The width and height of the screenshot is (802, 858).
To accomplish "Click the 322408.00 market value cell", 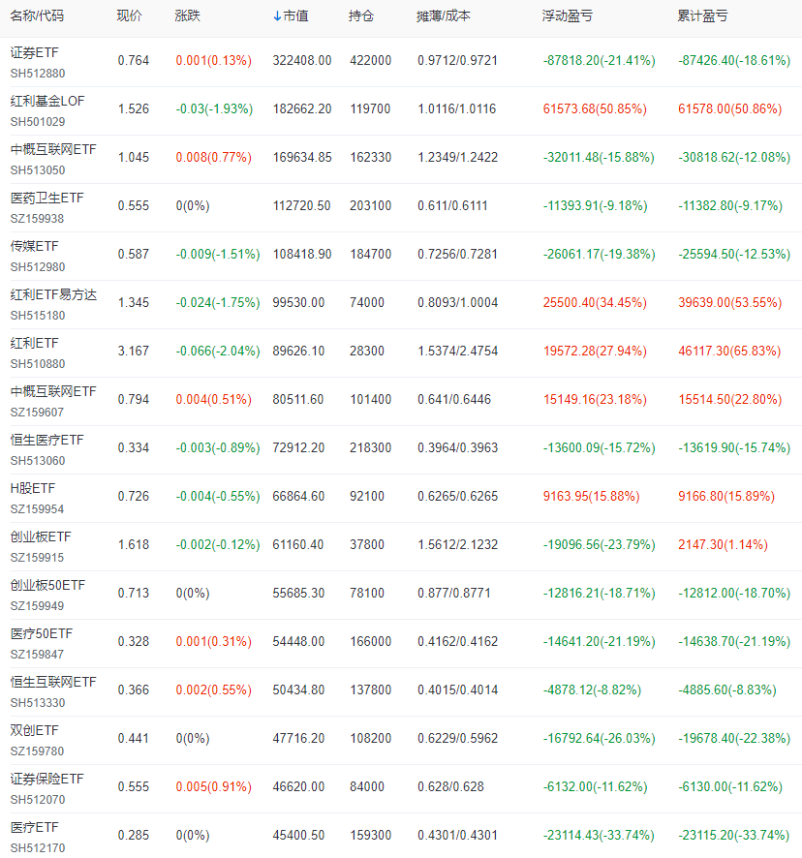I will [302, 60].
